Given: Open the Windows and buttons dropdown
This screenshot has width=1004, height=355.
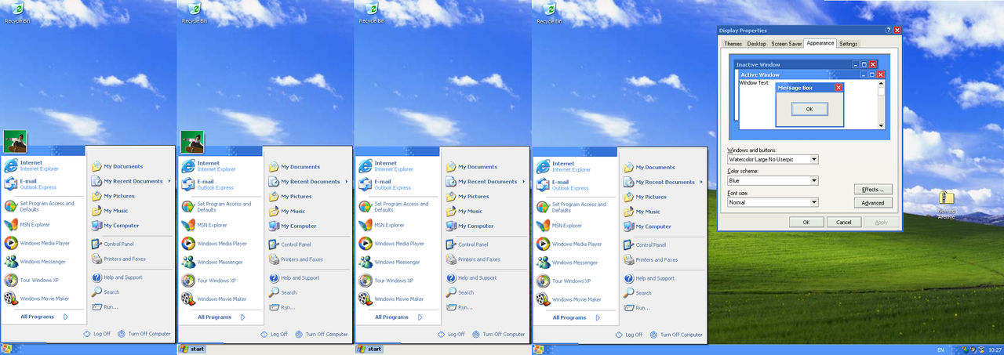Looking at the screenshot, I should pos(773,159).
